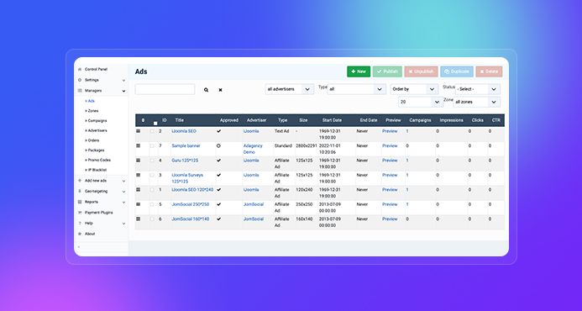582x311 pixels.
Task: Click the reorder handle for iJoomla Surveys row
Action: click(138, 175)
